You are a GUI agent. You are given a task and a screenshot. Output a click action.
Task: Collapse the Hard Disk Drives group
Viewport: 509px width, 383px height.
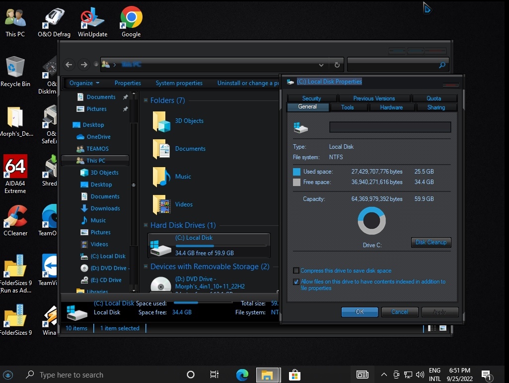[x=145, y=225]
